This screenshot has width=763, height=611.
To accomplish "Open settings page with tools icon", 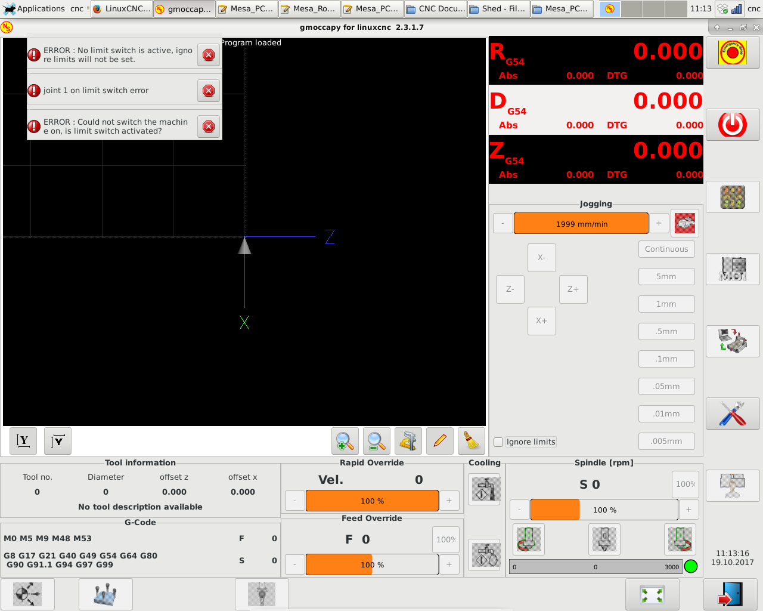I will pos(733,413).
